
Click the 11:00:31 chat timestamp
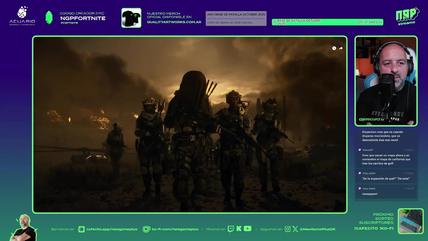pyautogui.click(x=409, y=150)
